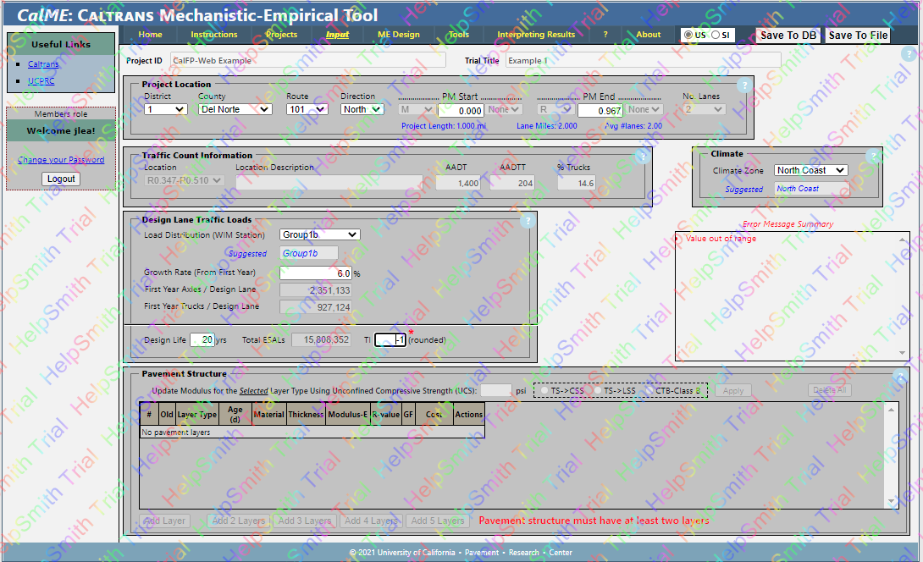Click Add 5 Layers button
923x562 pixels.
(x=438, y=521)
